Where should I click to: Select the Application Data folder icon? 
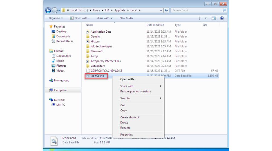coord(88,32)
